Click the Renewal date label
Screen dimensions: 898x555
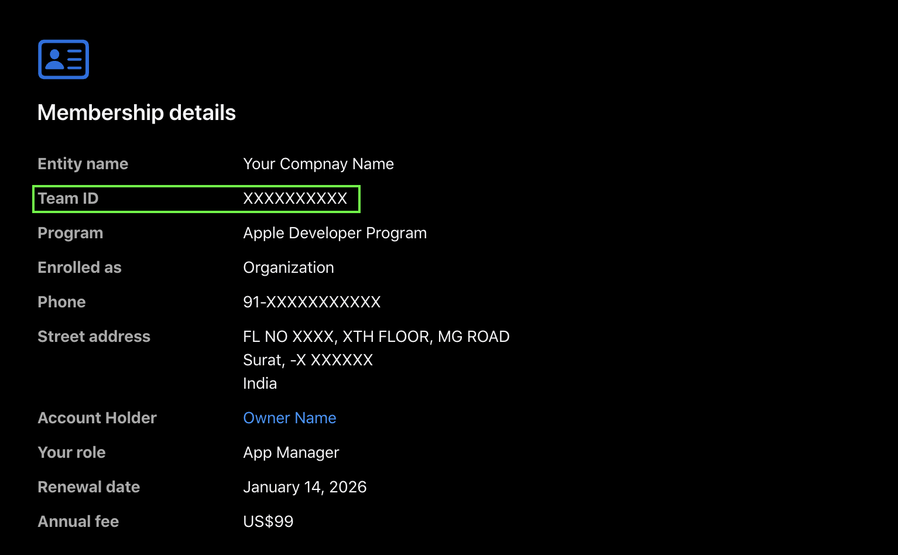coord(88,487)
